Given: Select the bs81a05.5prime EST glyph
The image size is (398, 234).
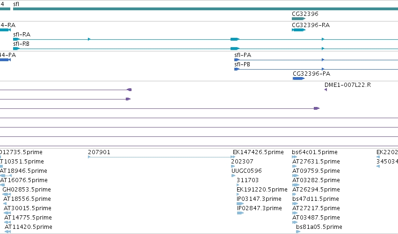Looking at the screenshot, I should [298, 232].
